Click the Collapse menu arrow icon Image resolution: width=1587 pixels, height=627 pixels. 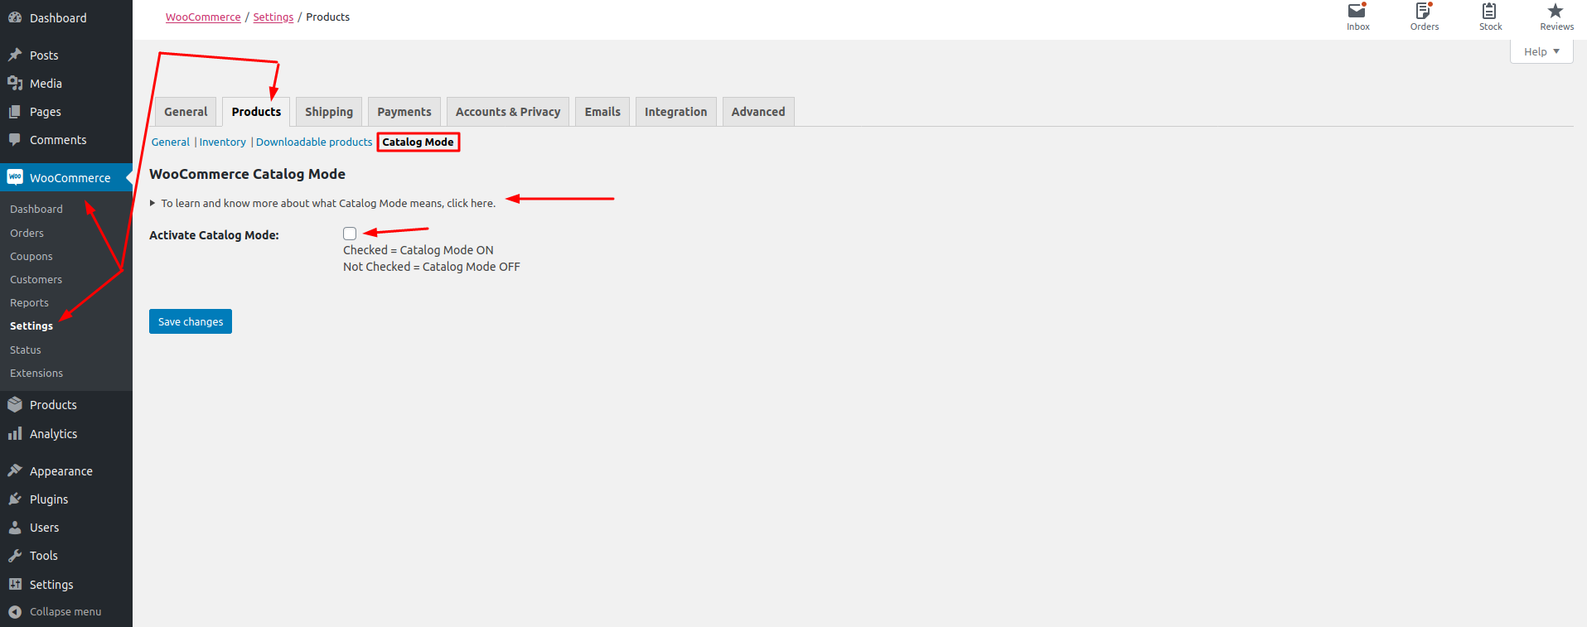[x=15, y=611]
